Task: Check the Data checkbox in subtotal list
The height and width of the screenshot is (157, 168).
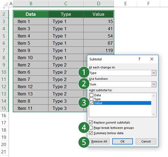Action: pos(91,95)
